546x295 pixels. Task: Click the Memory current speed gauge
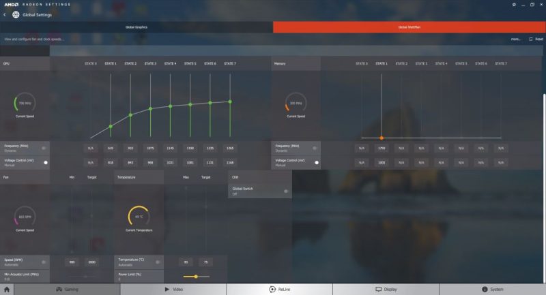pyautogui.click(x=296, y=103)
